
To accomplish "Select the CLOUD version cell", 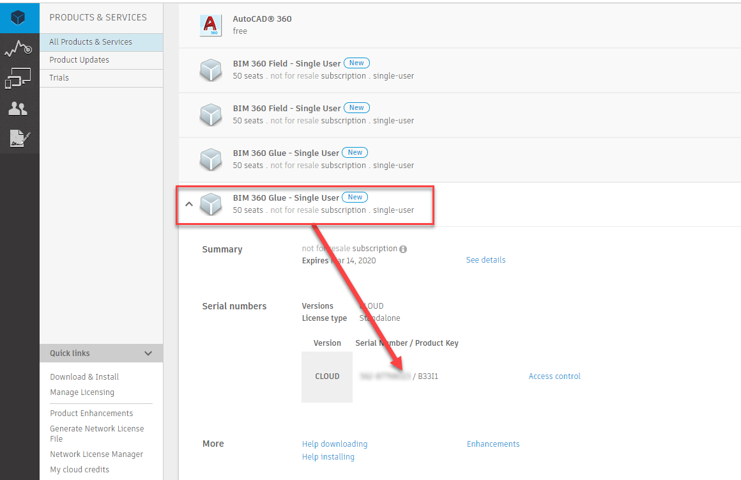I will pos(327,376).
